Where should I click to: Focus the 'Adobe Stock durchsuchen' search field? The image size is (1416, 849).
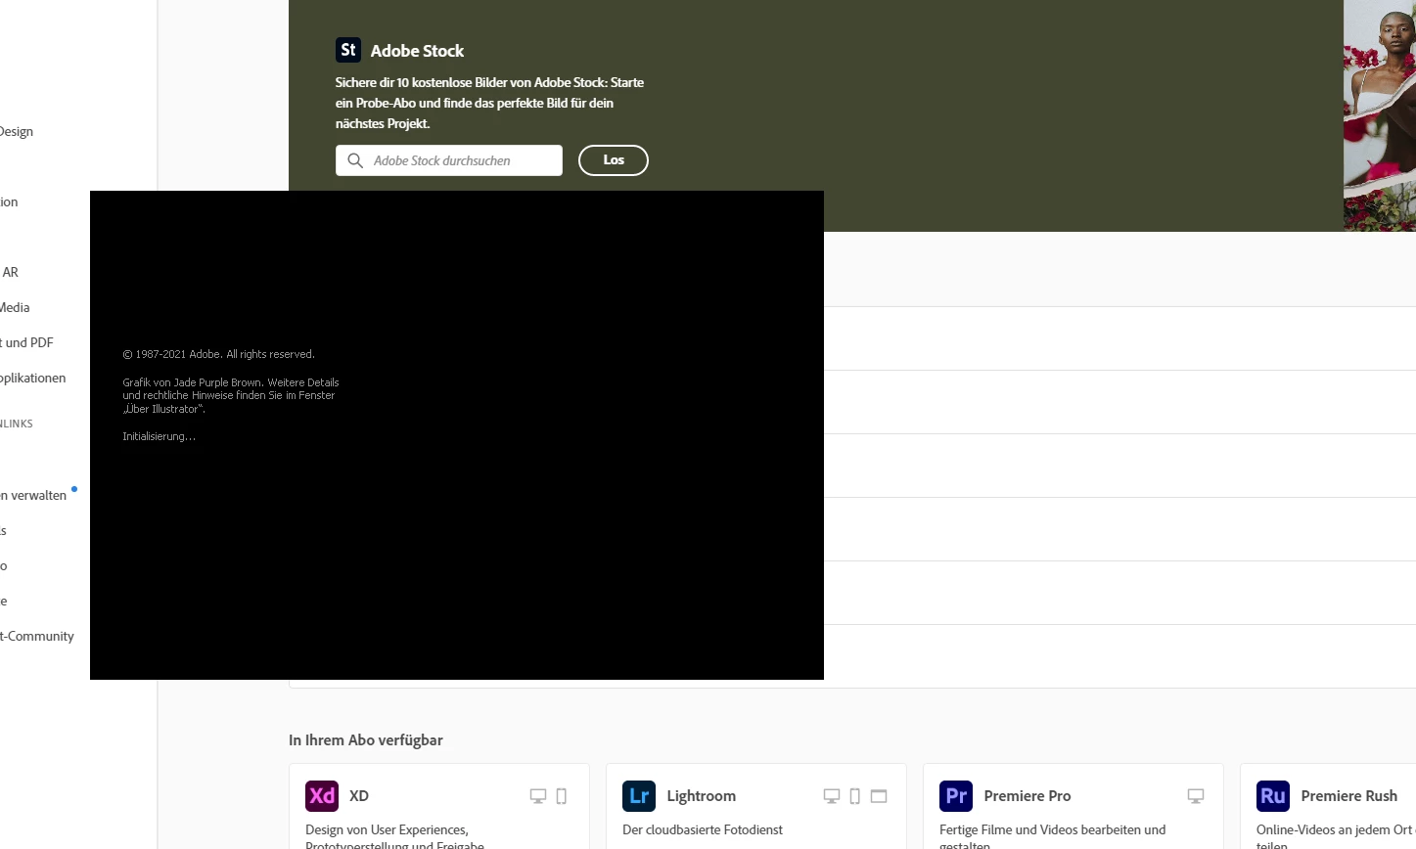click(x=449, y=160)
